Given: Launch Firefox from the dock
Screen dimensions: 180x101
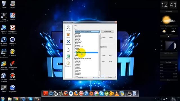Looking at the screenshot, I should coord(76,93).
